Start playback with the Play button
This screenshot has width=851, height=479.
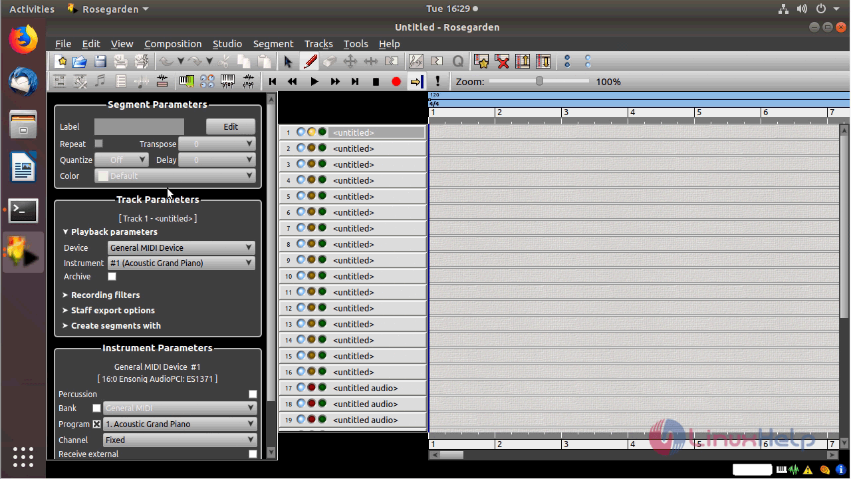point(314,81)
